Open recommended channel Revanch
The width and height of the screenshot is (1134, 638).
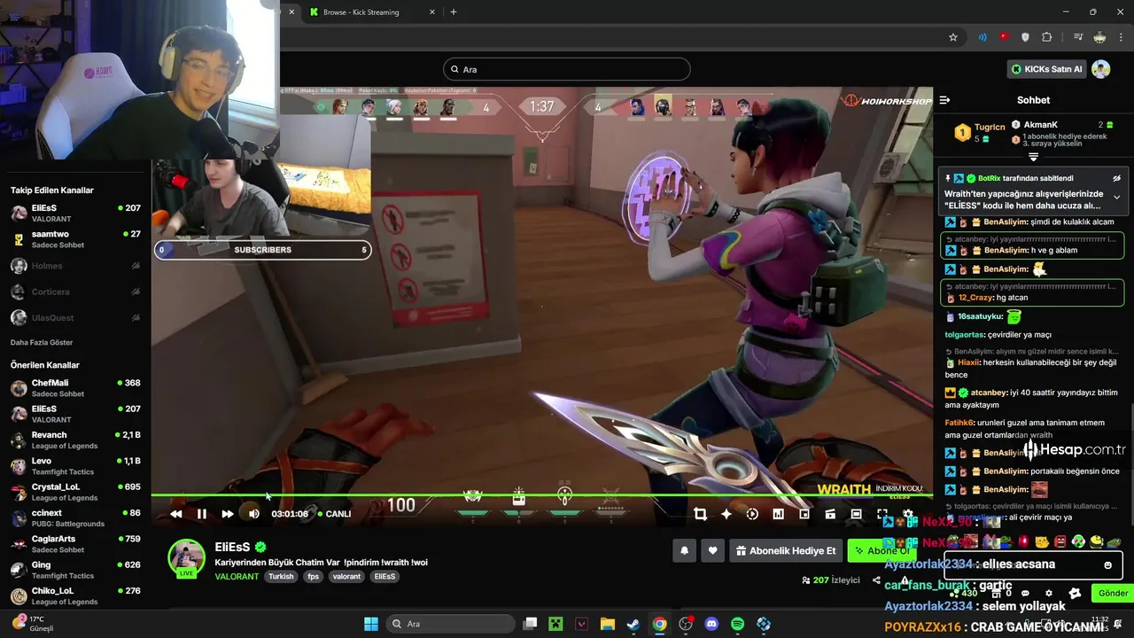[x=75, y=440]
